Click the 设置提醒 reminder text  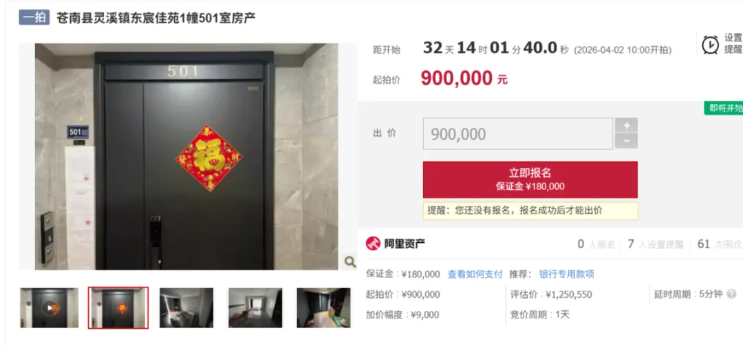point(733,44)
